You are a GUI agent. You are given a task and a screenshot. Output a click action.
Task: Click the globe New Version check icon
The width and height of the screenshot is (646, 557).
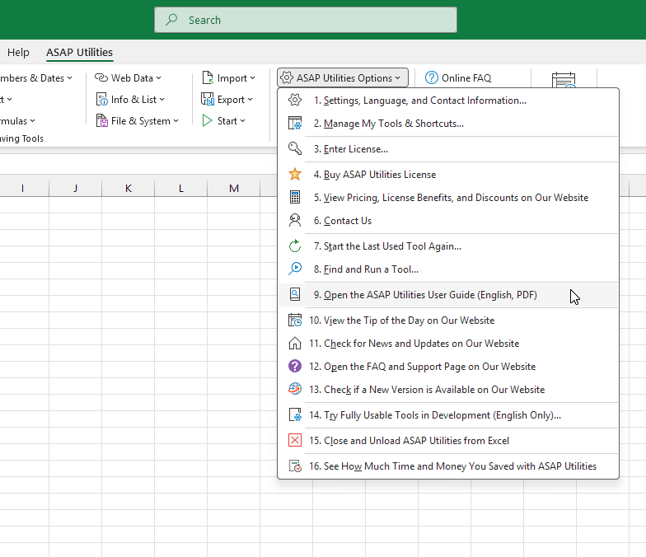(x=295, y=389)
